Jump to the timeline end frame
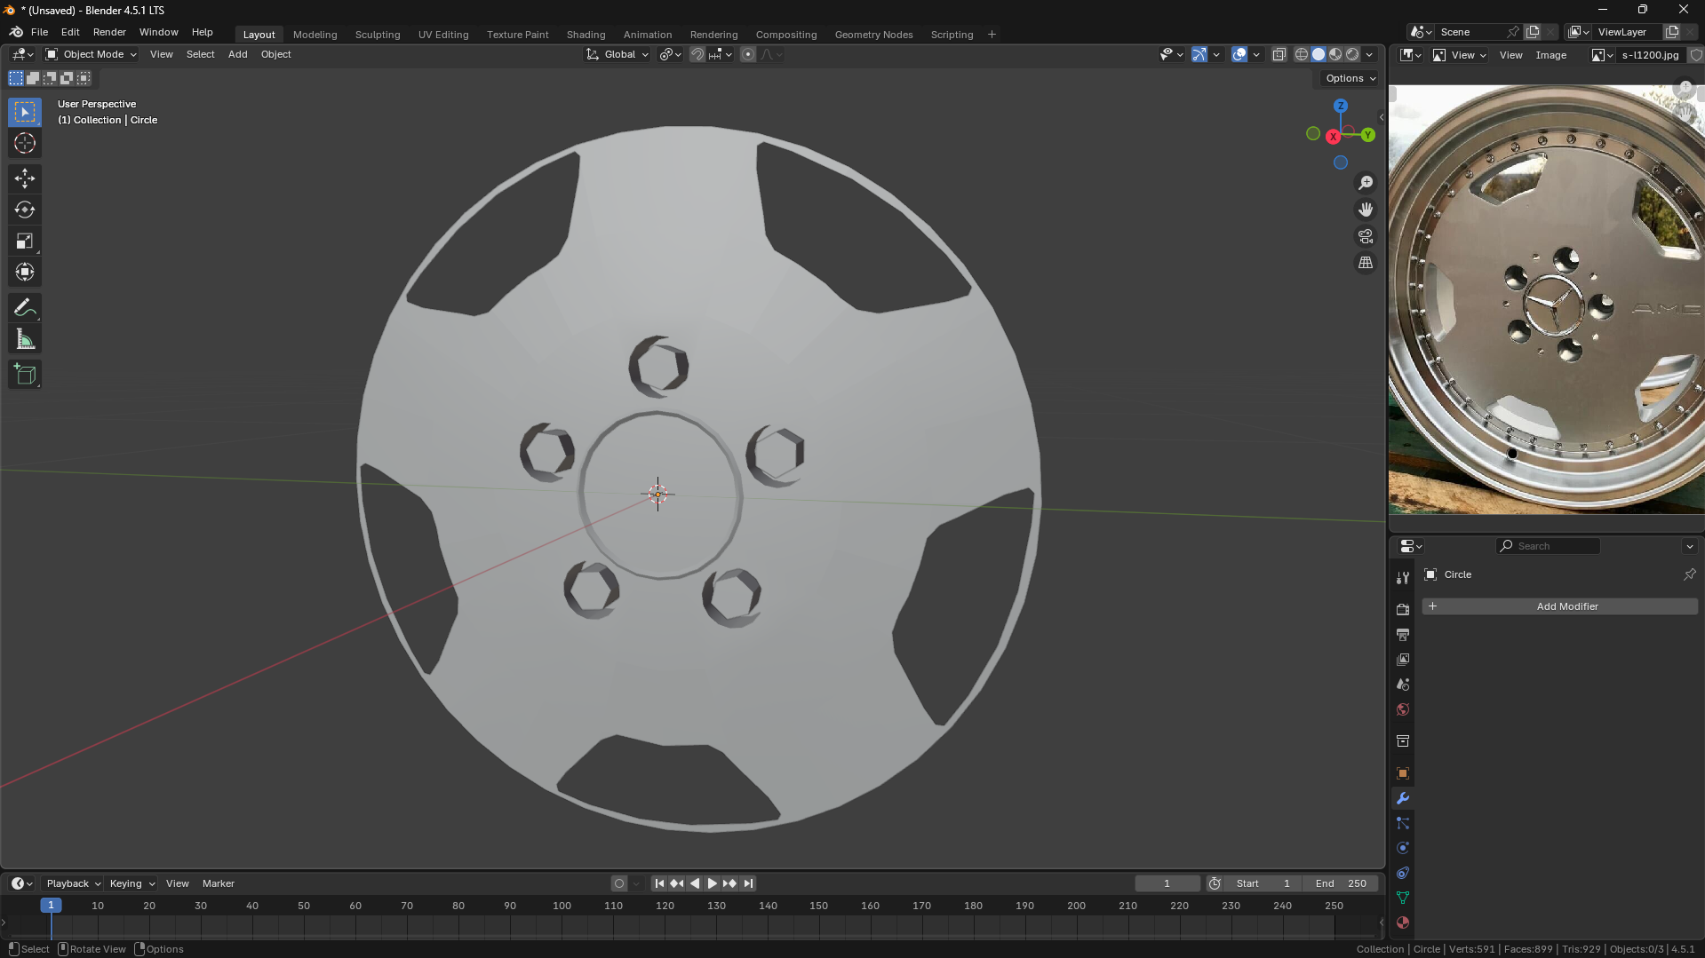1705x958 pixels. [748, 883]
